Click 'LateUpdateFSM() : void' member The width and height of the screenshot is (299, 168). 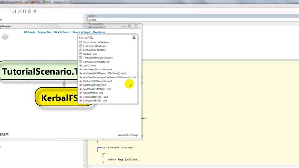pyautogui.click(x=95, y=101)
